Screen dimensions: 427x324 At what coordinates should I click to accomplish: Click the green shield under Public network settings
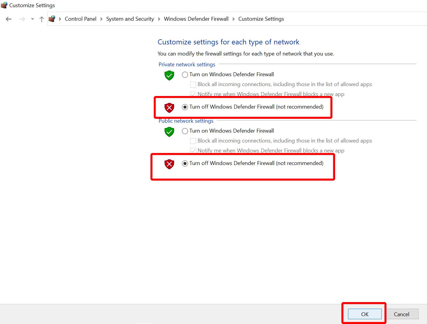(x=169, y=131)
